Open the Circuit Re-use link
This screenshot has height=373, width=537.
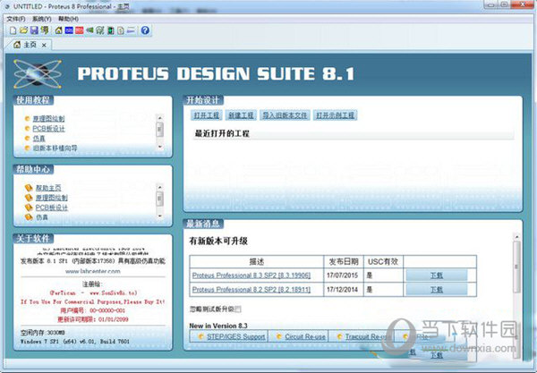305,336
